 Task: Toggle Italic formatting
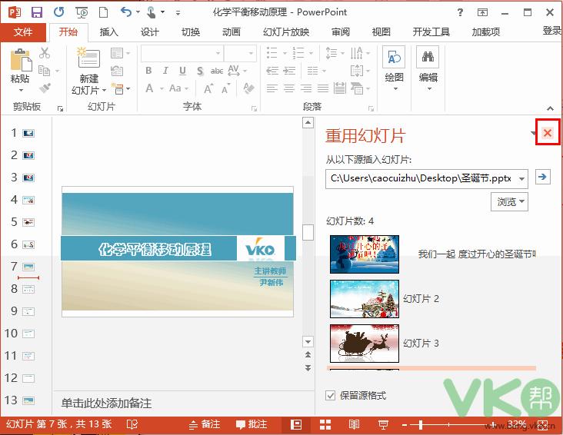165,71
